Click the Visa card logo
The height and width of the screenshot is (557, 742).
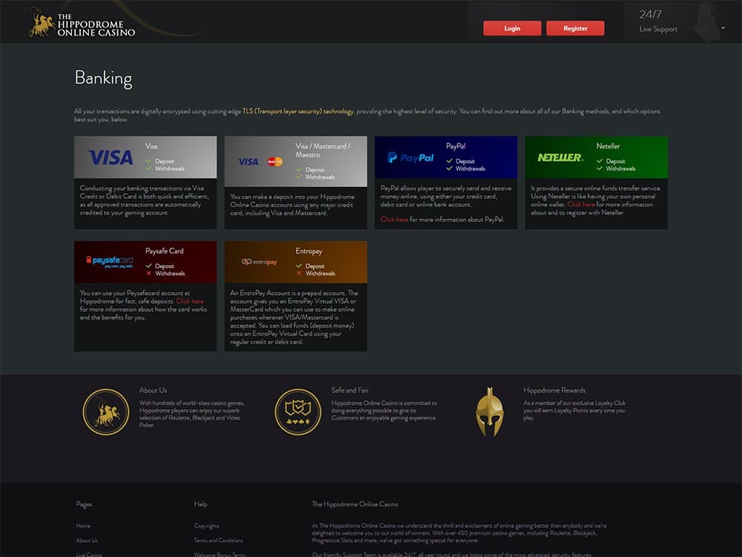[110, 157]
